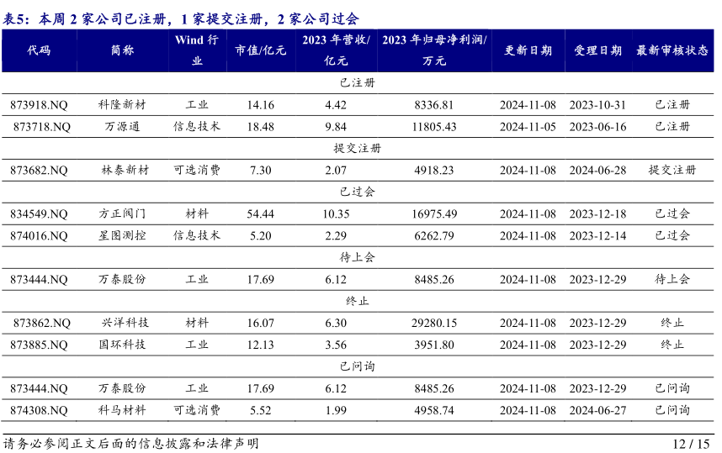Select the 国环科技 company name
The image size is (722, 453).
[122, 345]
